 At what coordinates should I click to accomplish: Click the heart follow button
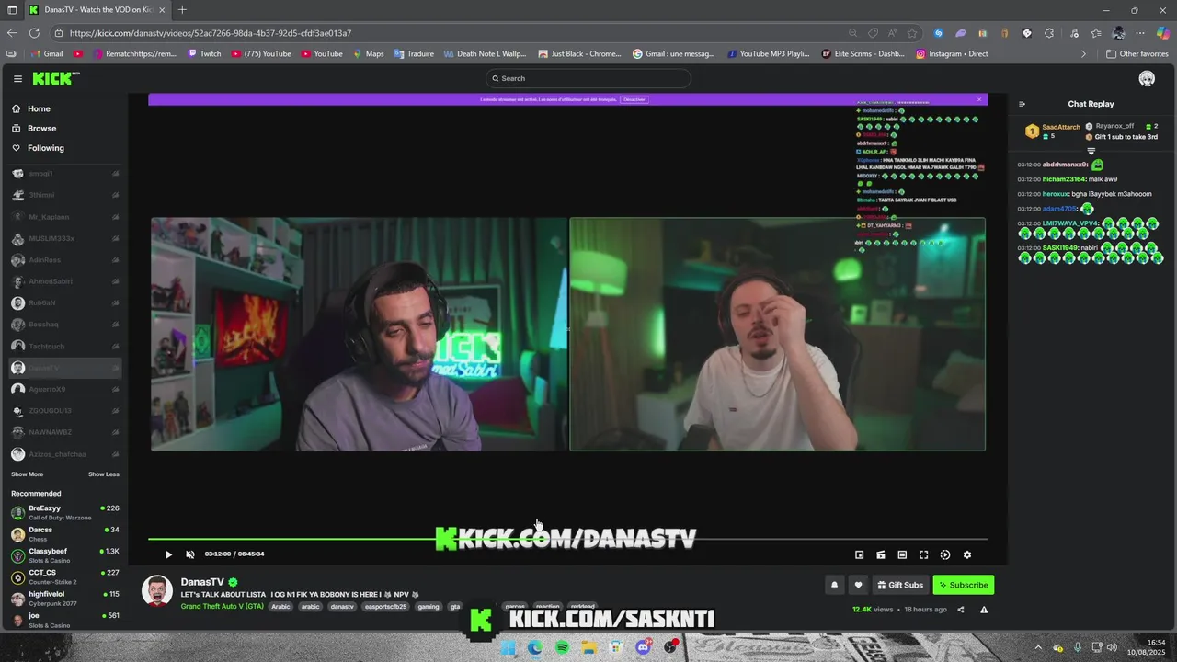(858, 585)
